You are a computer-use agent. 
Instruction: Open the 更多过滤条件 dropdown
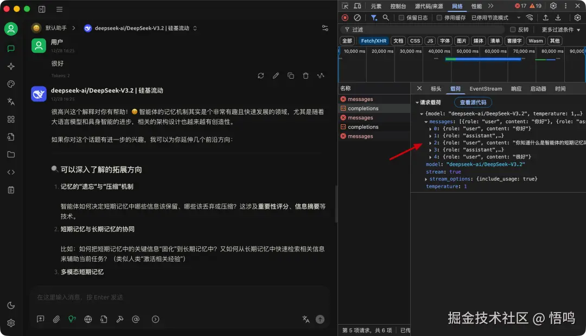point(561,29)
